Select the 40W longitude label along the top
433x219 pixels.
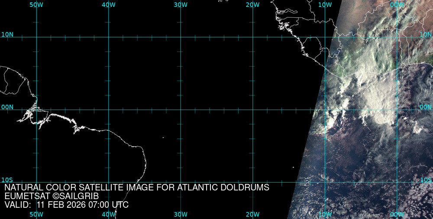pos(108,4)
